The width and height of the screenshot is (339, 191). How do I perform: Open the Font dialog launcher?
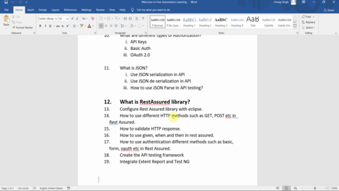tap(95, 33)
